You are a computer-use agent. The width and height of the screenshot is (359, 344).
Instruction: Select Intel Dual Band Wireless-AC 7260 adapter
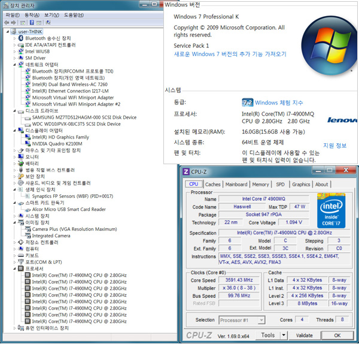click(x=69, y=85)
